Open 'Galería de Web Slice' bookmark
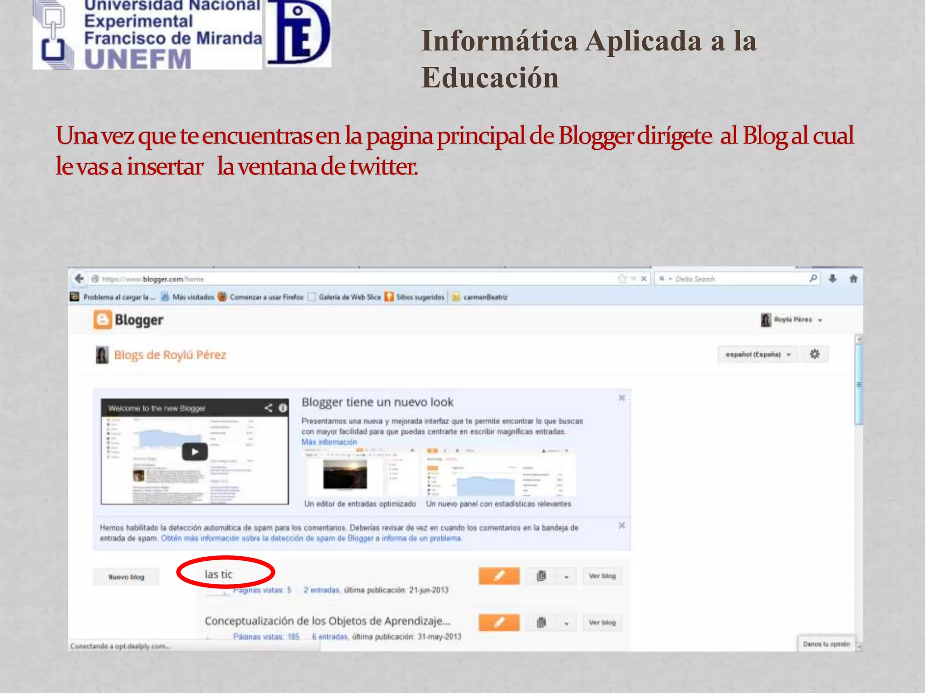This screenshot has width=925, height=693. (x=344, y=297)
